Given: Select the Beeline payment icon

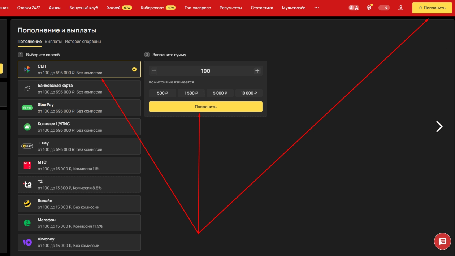Looking at the screenshot, I should pos(27,204).
